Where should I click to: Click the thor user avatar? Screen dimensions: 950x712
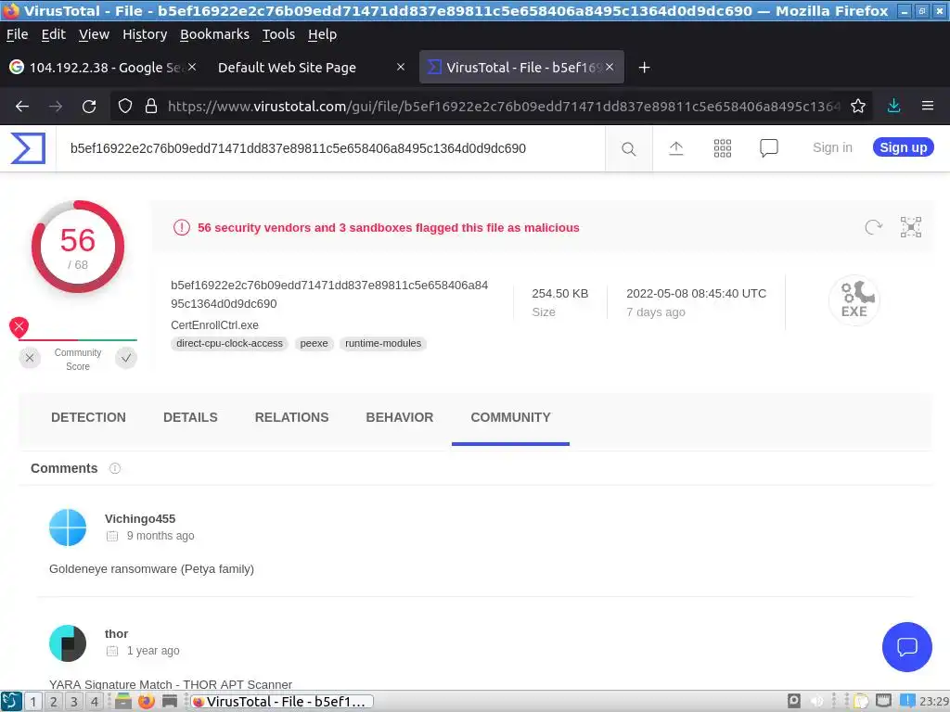(68, 643)
